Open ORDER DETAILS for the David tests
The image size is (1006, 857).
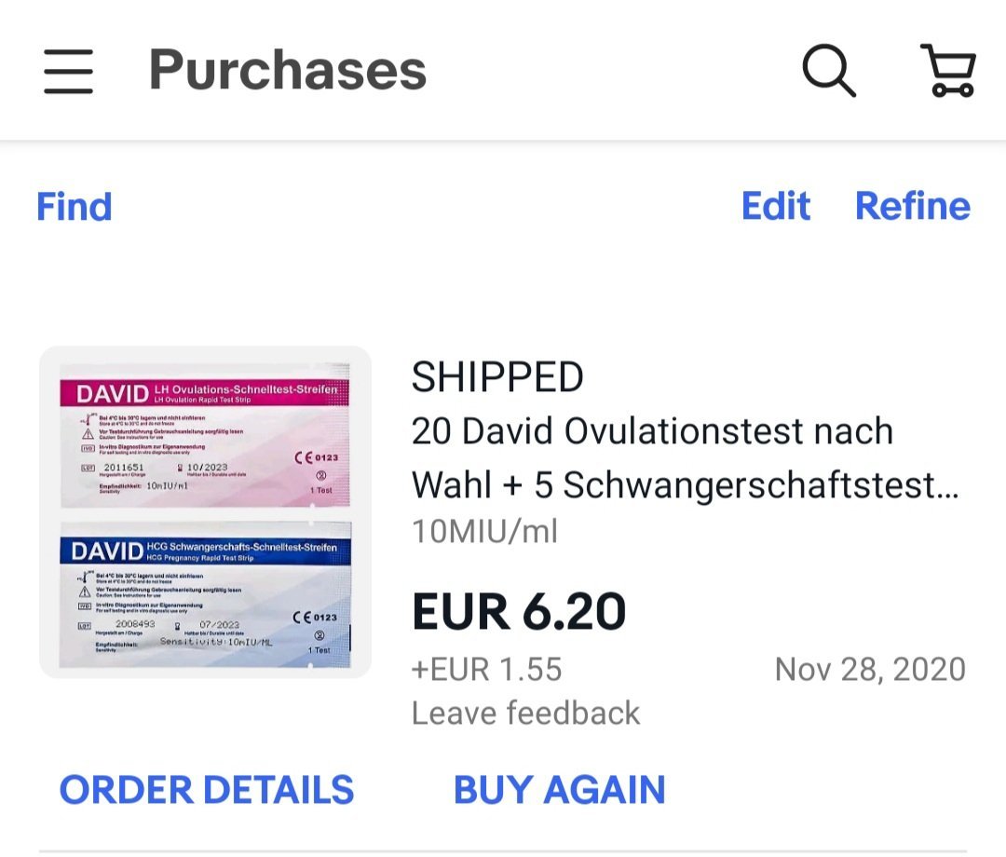(x=207, y=790)
